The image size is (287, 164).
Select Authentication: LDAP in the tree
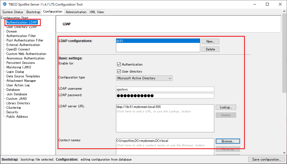[22, 22]
